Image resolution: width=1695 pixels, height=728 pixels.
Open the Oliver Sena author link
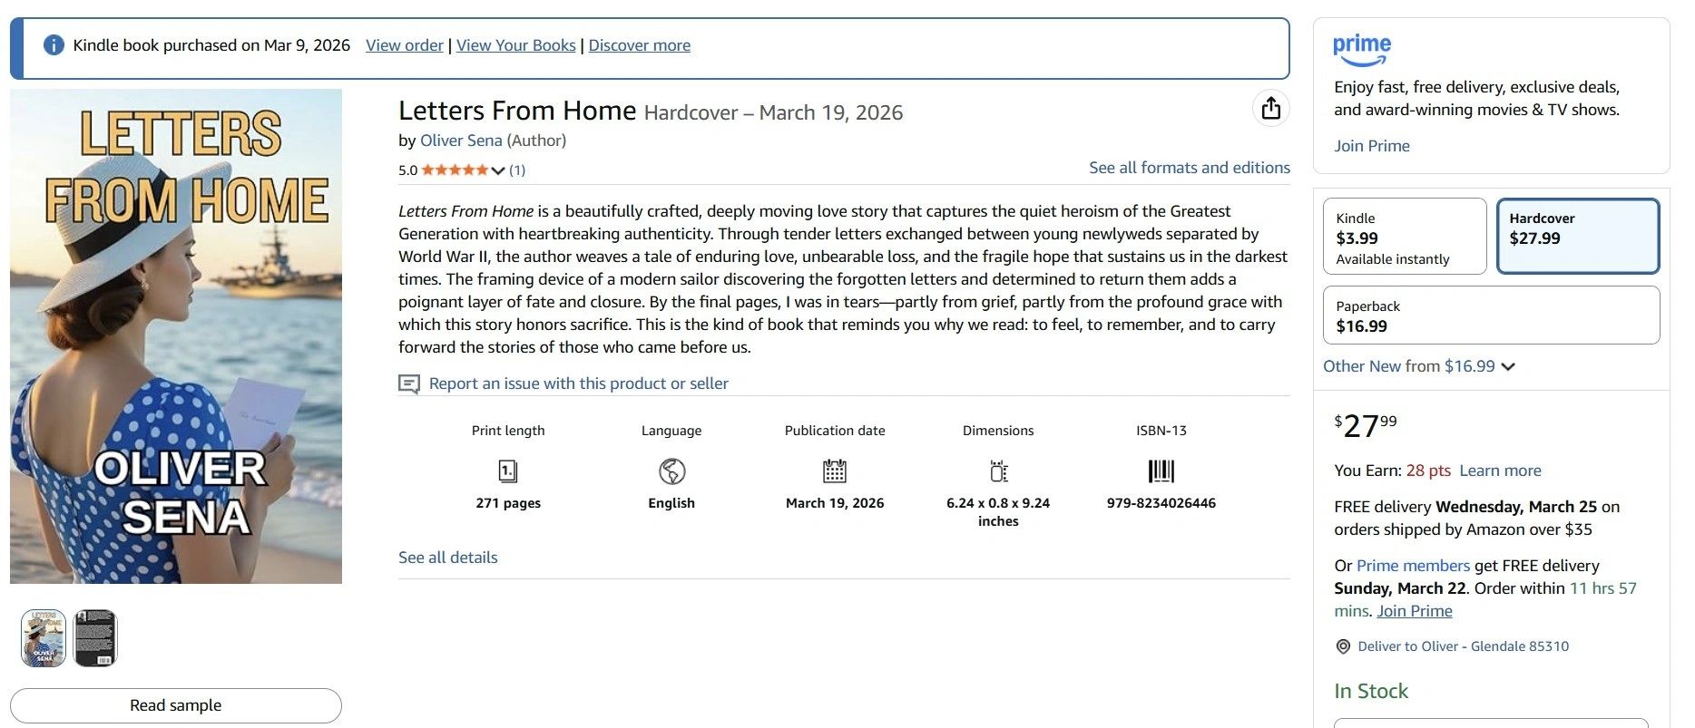click(x=460, y=141)
